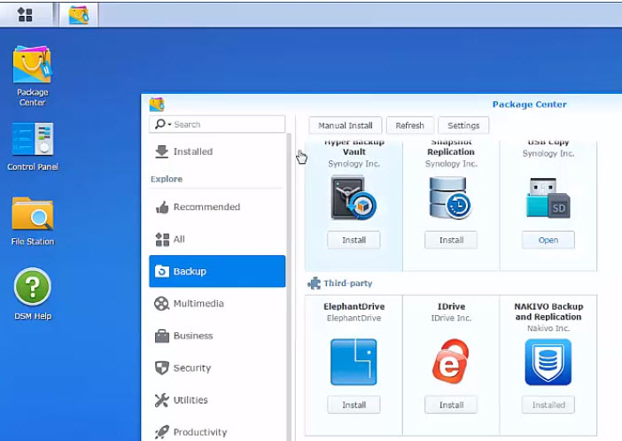Image resolution: width=622 pixels, height=441 pixels.
Task: Open Package Center Settings button
Action: [x=463, y=126]
